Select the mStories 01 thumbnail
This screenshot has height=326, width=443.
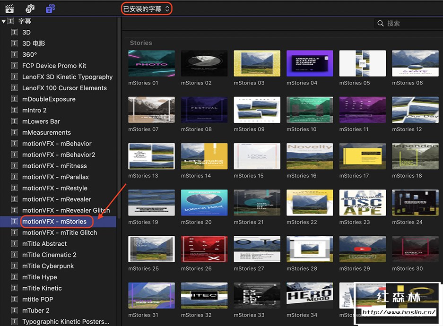[151, 63]
